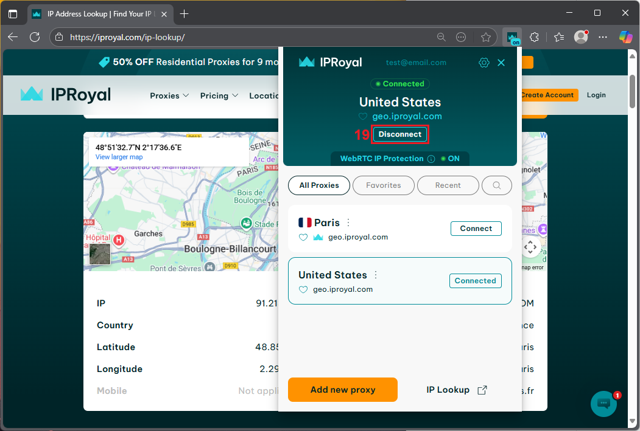View site information lock icon

[59, 38]
